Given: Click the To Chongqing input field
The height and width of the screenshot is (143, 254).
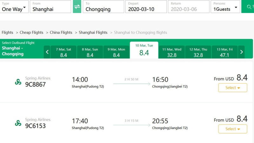Looking at the screenshot, I should [104, 6].
